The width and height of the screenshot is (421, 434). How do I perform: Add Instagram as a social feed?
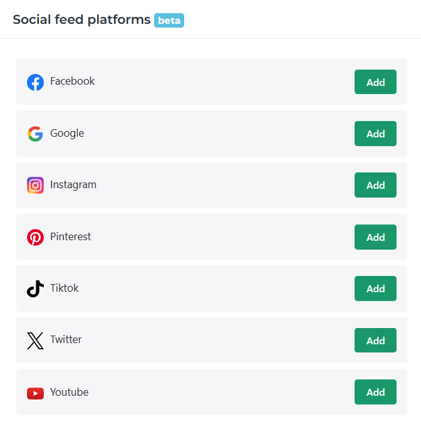click(375, 185)
